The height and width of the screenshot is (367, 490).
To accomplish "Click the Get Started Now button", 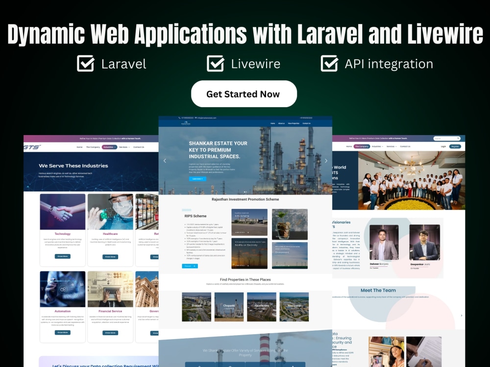I will (244, 94).
